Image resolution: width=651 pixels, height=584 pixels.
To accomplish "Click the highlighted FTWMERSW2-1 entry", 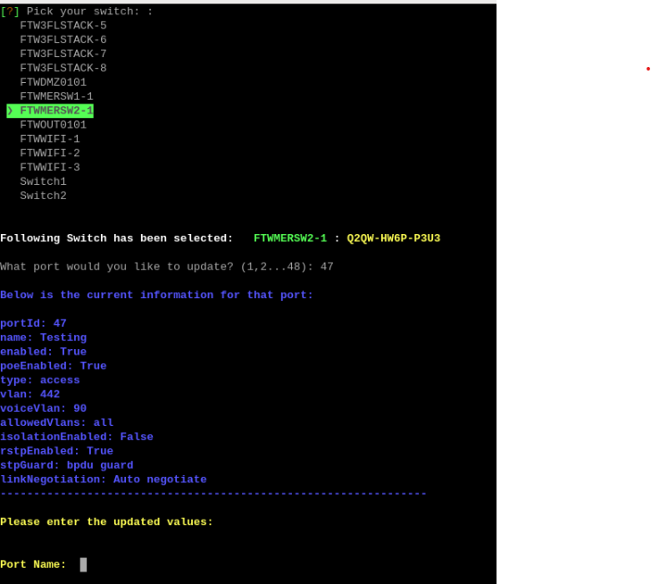I will [x=56, y=111].
